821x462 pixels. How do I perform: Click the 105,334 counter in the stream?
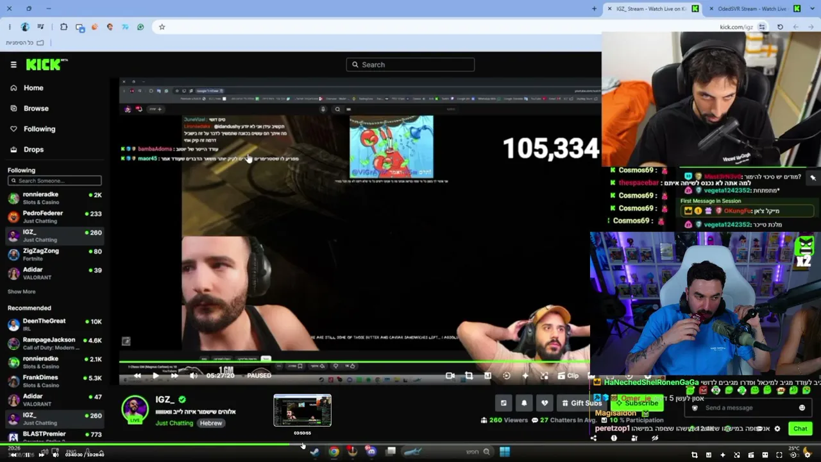click(x=551, y=148)
